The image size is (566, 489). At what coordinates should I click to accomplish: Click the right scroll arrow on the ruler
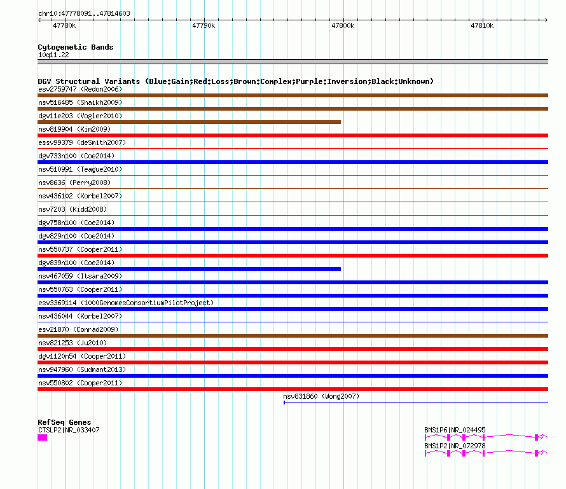546,20
